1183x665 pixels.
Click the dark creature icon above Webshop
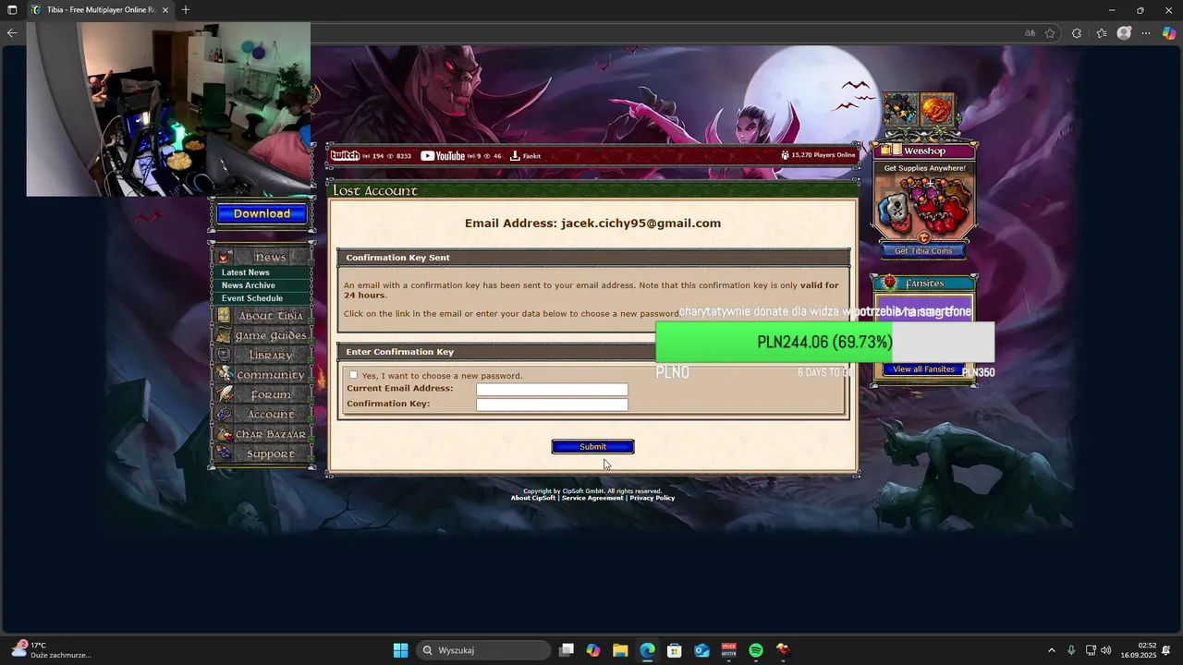(900, 110)
